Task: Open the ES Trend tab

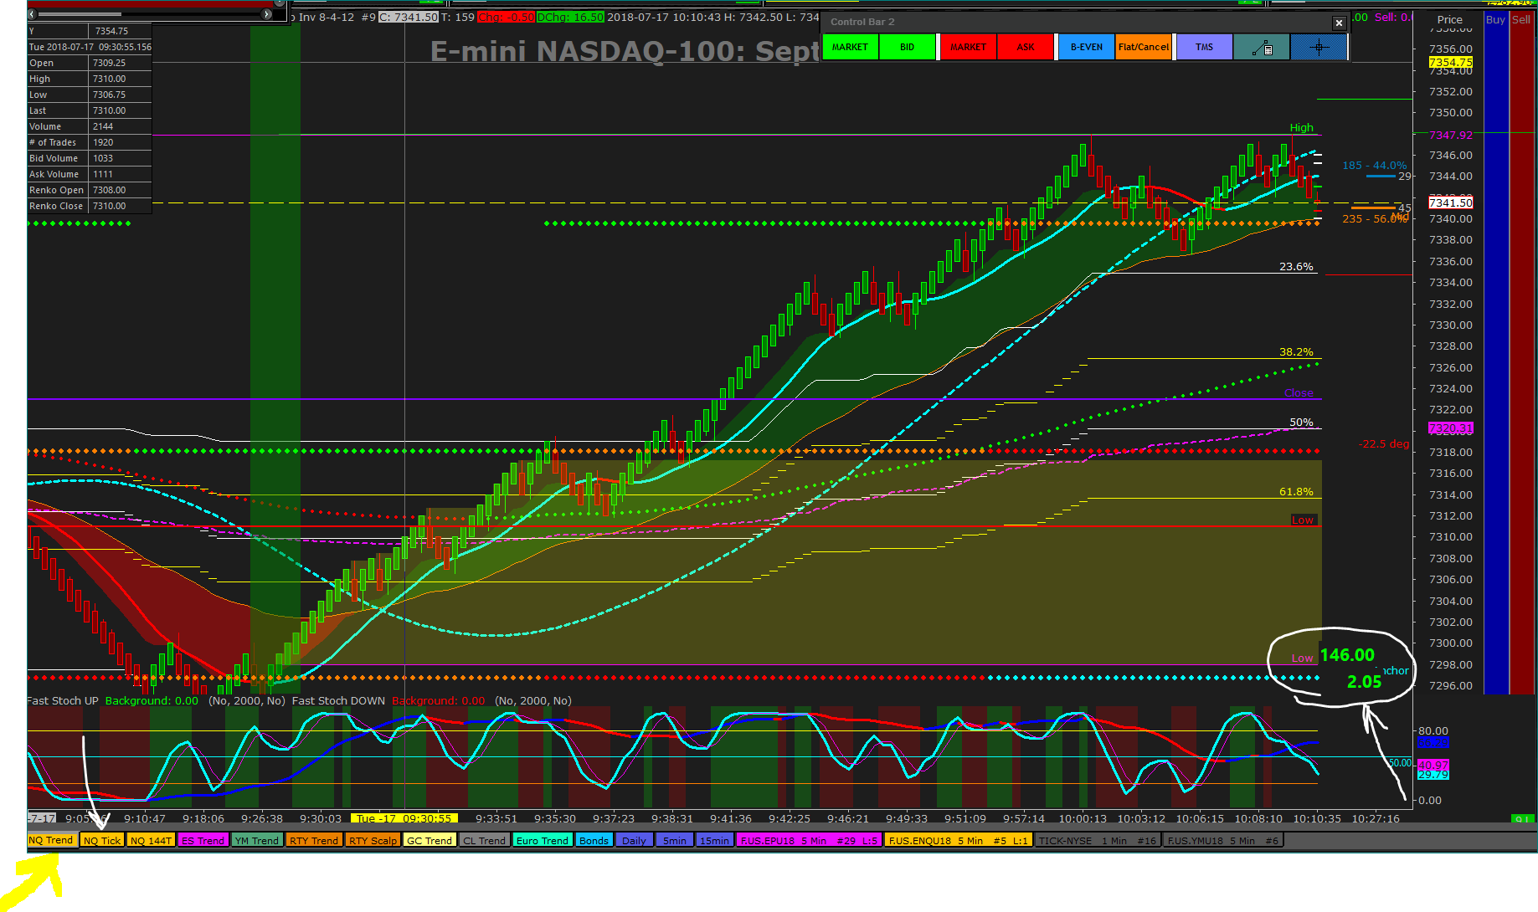Action: coord(203,840)
